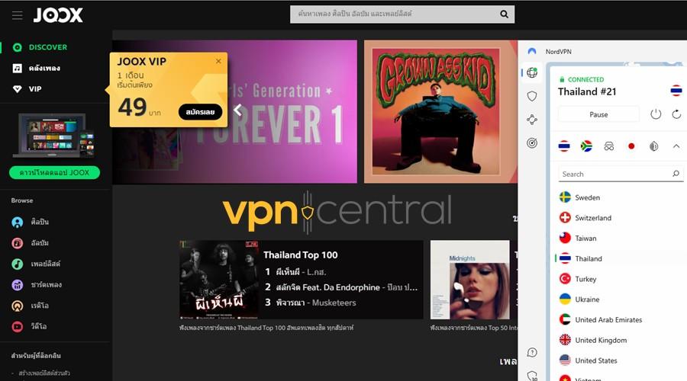This screenshot has height=381, width=687.
Task: Select the red dot Japan quick connect
Action: 631,146
